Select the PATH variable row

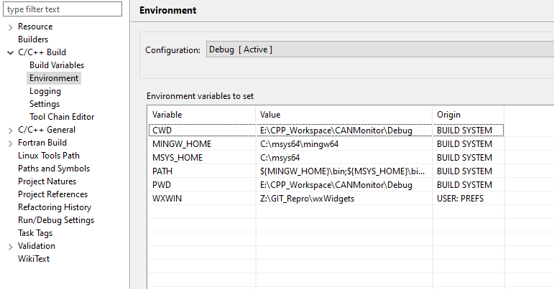[326, 171]
